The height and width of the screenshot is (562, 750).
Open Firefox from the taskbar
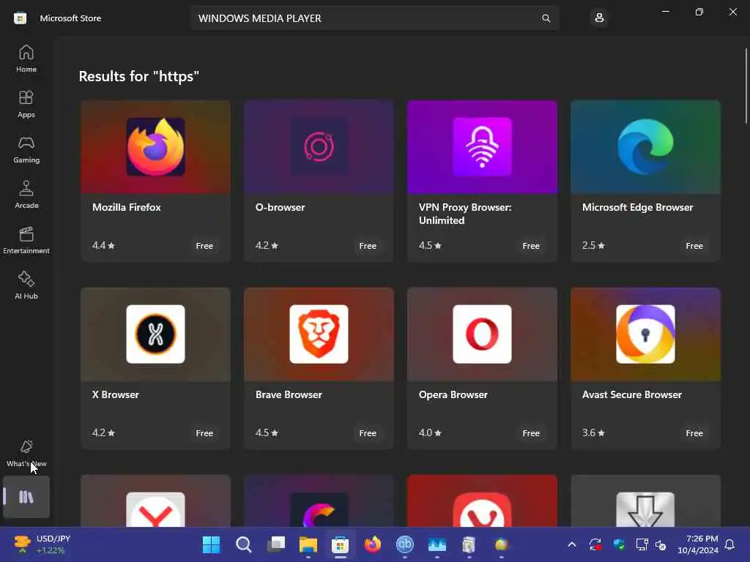373,544
